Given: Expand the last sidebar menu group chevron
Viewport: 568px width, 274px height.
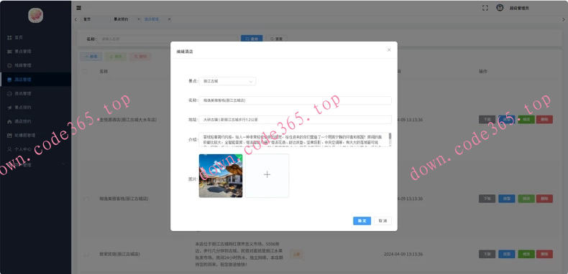Looking at the screenshot, I should pos(64,164).
